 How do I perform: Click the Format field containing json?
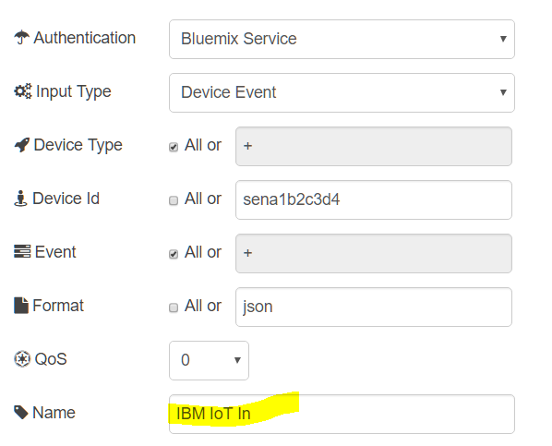pos(374,307)
